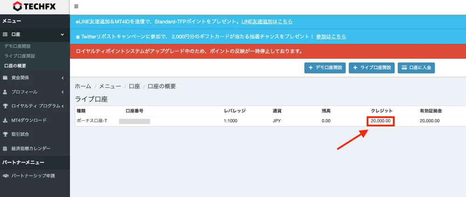Click the 1:1000 leverage value
Image resolution: width=466 pixels, height=197 pixels.
pos(231,121)
